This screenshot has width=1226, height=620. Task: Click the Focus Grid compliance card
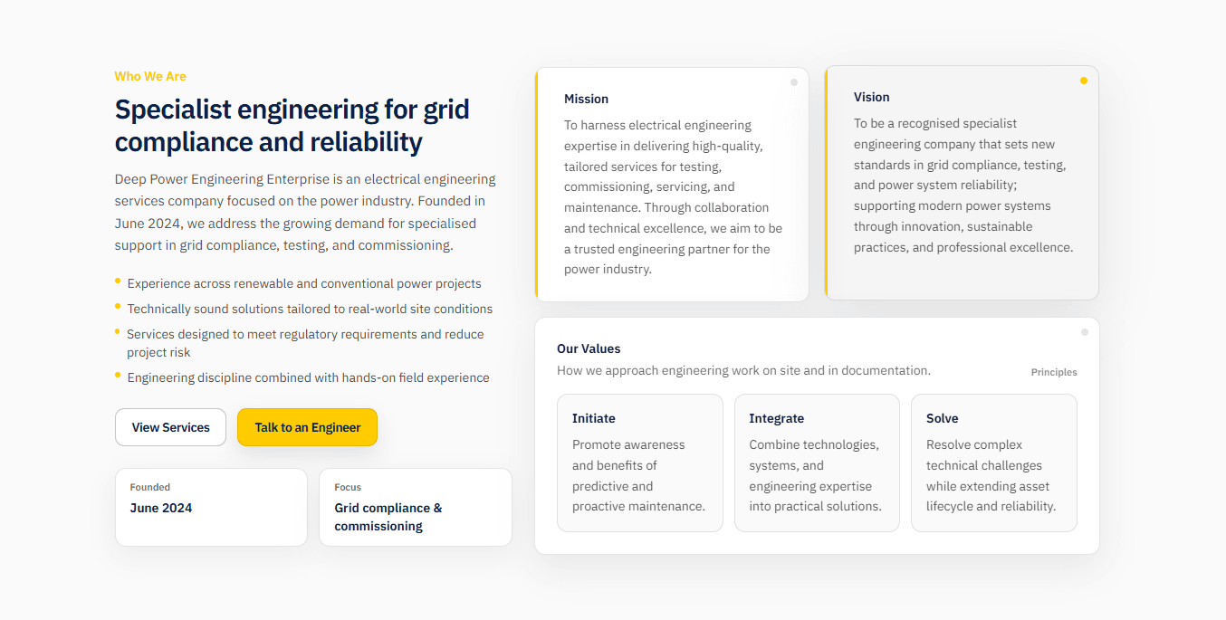[x=416, y=507]
